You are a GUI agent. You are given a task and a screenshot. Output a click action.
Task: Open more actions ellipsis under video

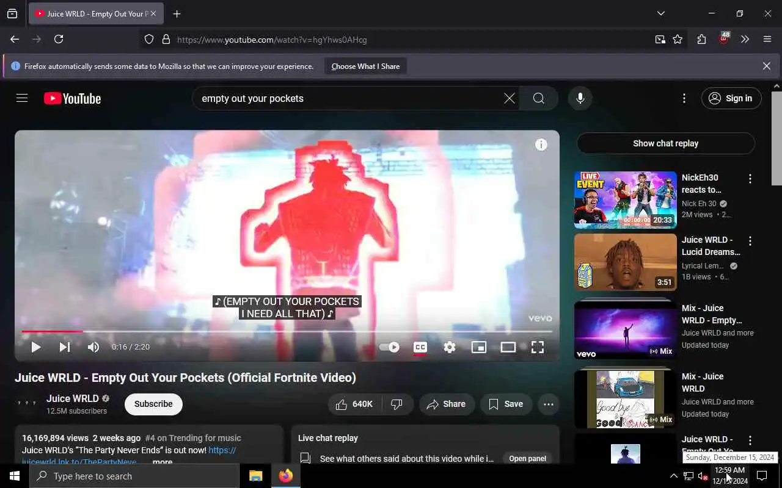(549, 404)
